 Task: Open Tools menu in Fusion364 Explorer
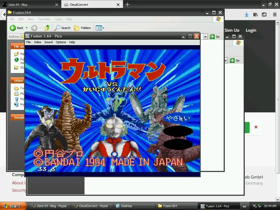point(58,19)
